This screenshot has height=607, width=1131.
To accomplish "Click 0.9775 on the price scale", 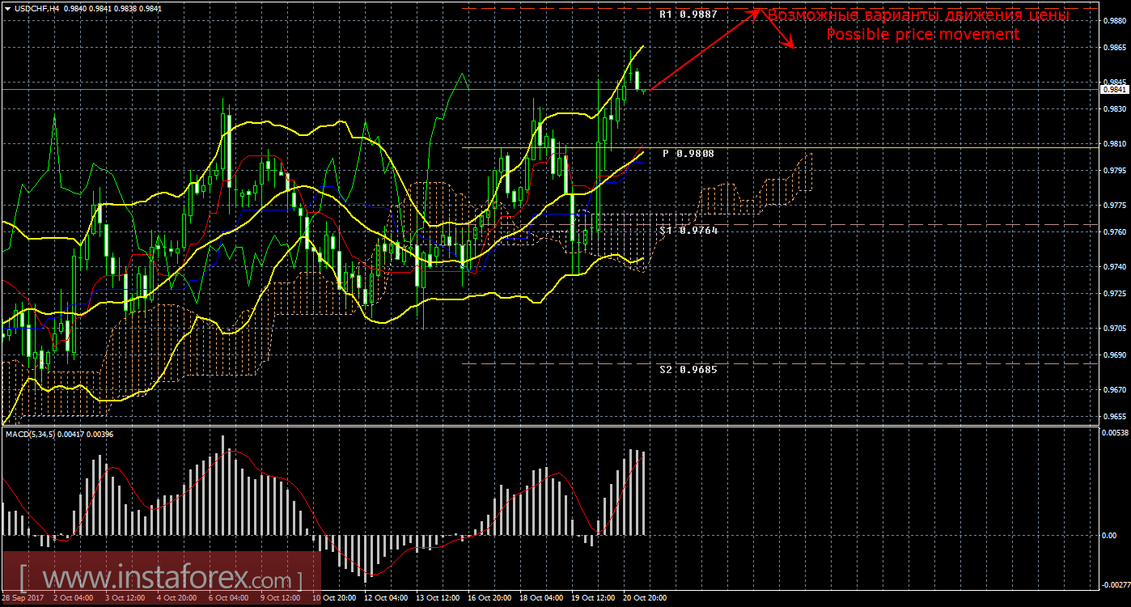I will pyautogui.click(x=1114, y=206).
